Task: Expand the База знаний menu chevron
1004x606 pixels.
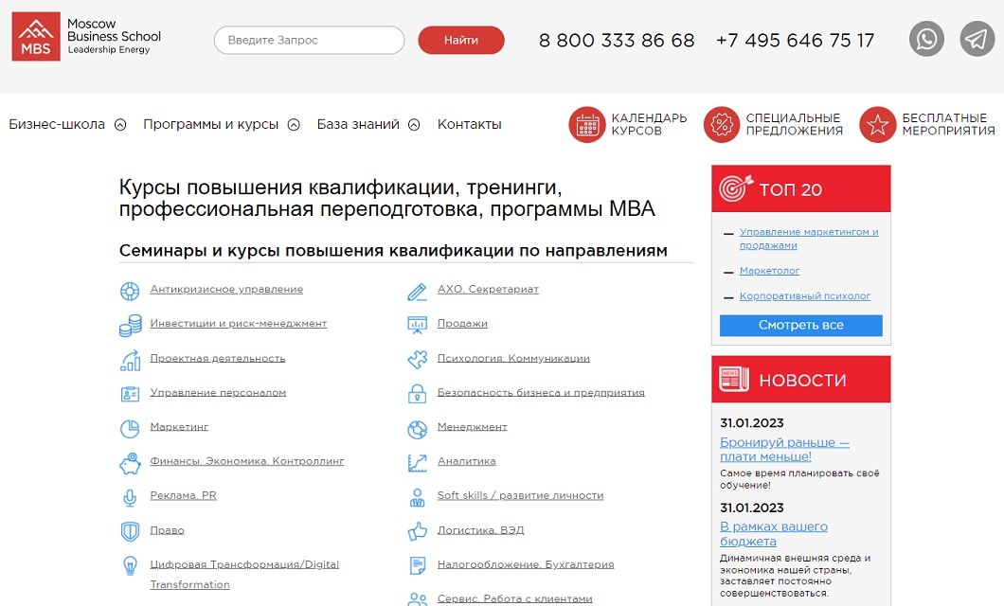Action: pyautogui.click(x=414, y=125)
